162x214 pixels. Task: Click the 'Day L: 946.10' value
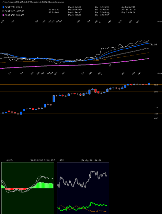point(75,12)
